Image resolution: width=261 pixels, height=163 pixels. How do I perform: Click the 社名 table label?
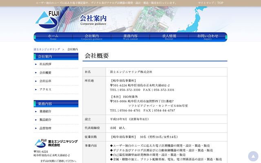coord(88,72)
